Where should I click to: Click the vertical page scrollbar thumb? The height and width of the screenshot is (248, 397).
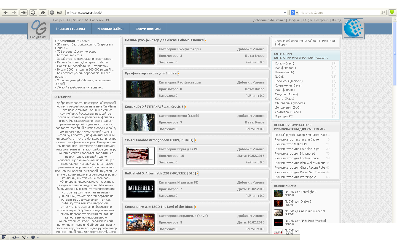tap(395, 53)
